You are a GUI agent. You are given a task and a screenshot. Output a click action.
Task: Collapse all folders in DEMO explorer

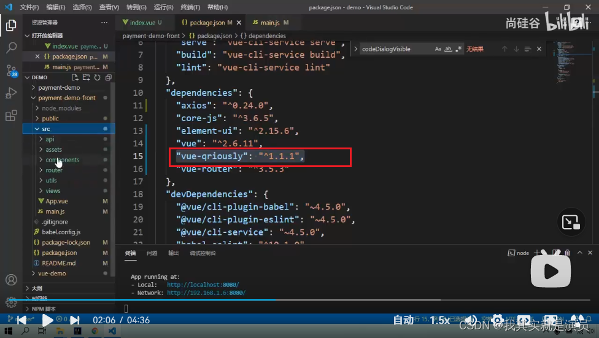(109, 77)
